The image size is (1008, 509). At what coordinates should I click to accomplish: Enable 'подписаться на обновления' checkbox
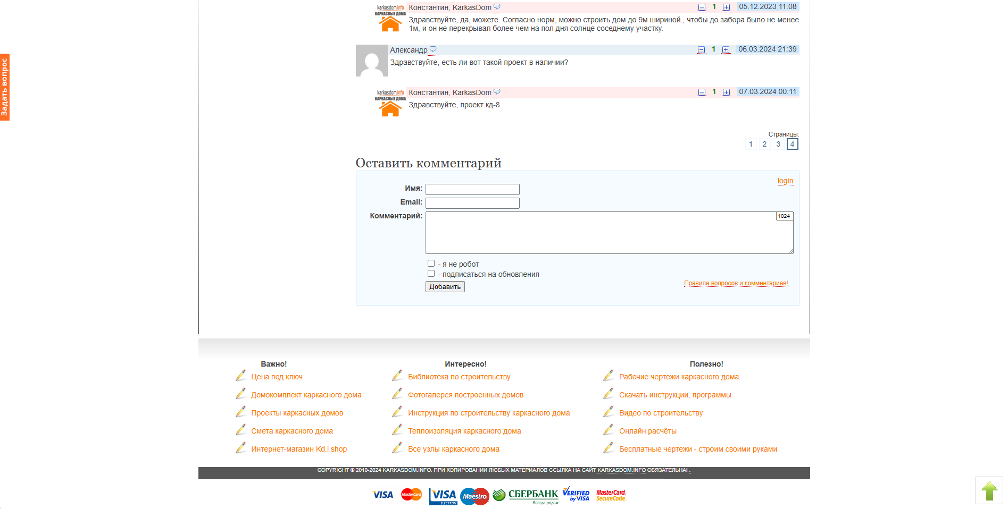[431, 274]
